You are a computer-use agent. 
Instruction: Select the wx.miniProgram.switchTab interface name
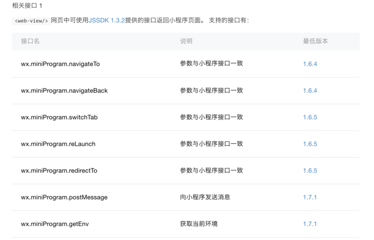(x=59, y=118)
